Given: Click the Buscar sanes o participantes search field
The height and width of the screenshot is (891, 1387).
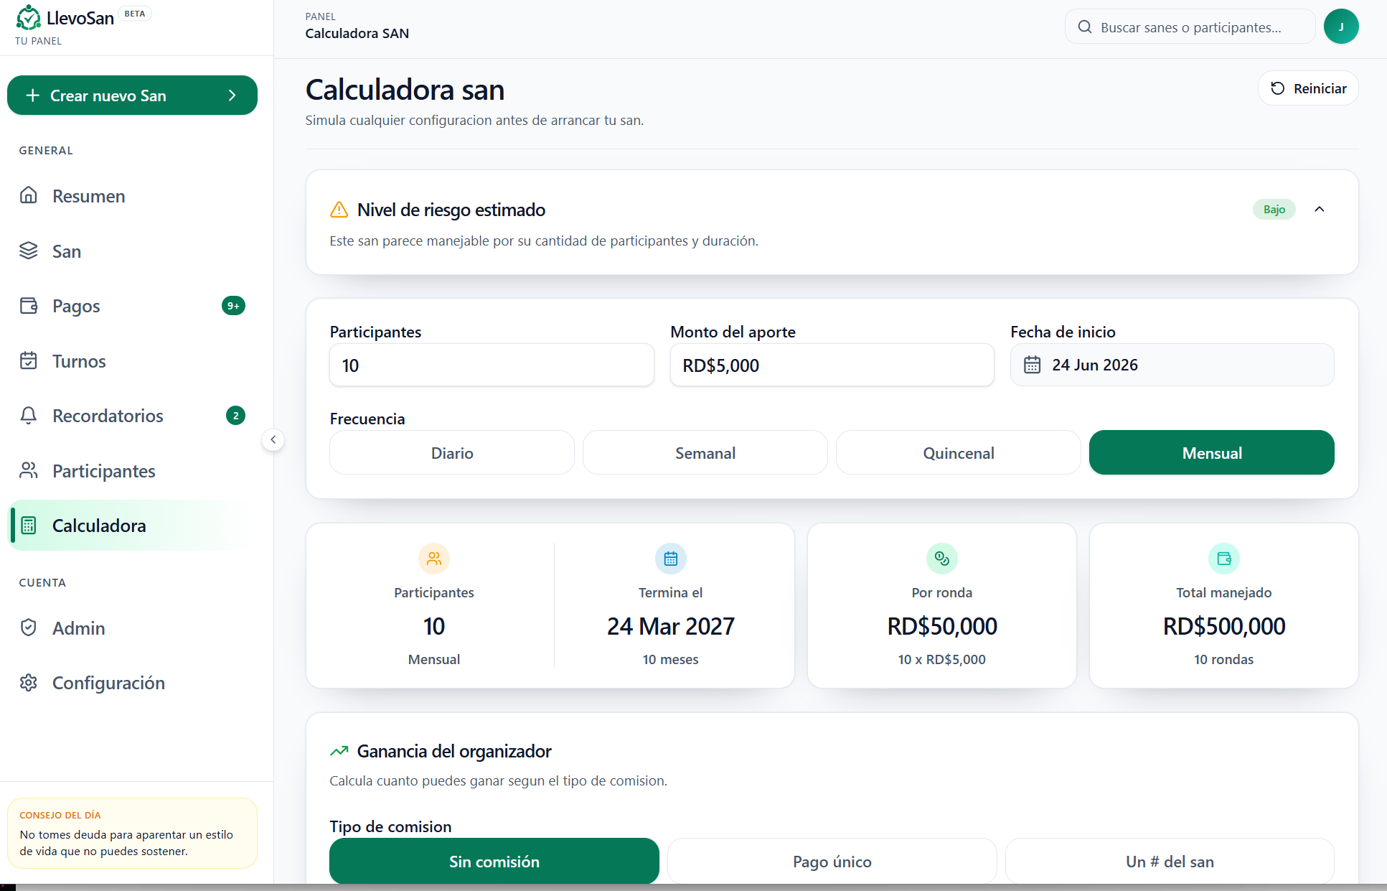Looking at the screenshot, I should (x=1190, y=27).
